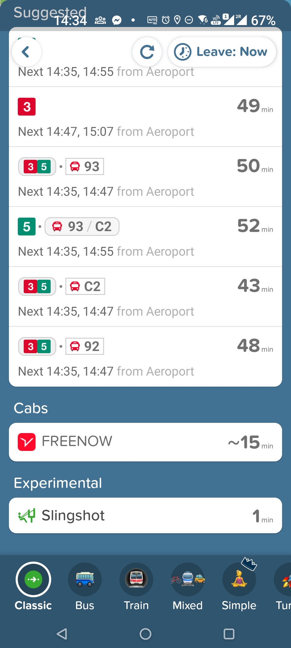This screenshot has width=291, height=648.
Task: Pick the 50 min route with bus 93
Action: pyautogui.click(x=145, y=177)
